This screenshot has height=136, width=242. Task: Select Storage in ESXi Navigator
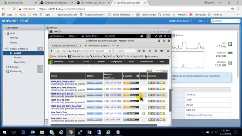[14, 67]
